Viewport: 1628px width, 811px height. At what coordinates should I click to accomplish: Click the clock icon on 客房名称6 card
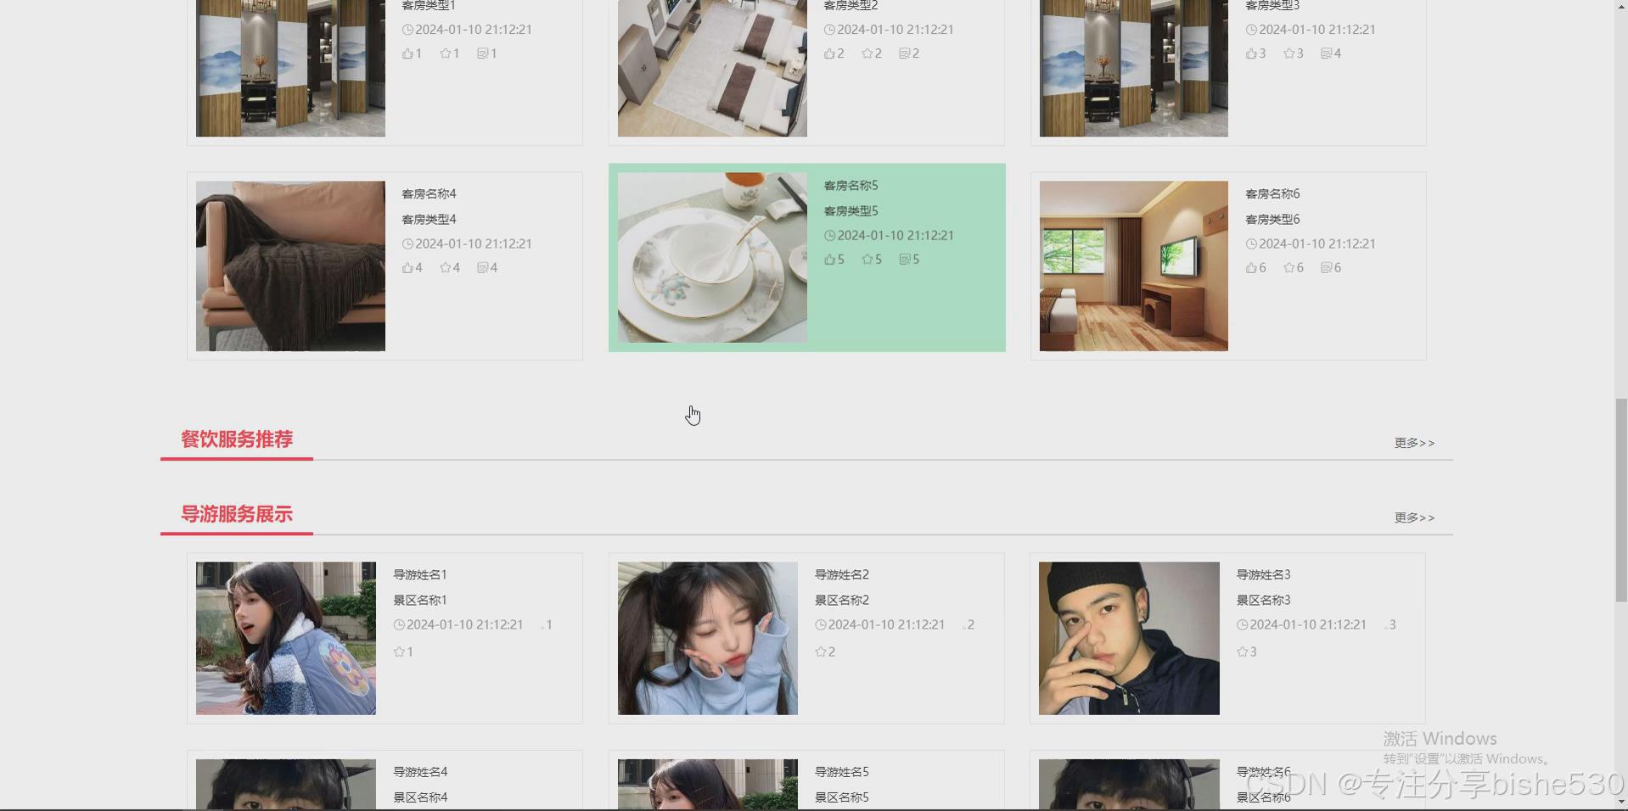[1251, 244]
